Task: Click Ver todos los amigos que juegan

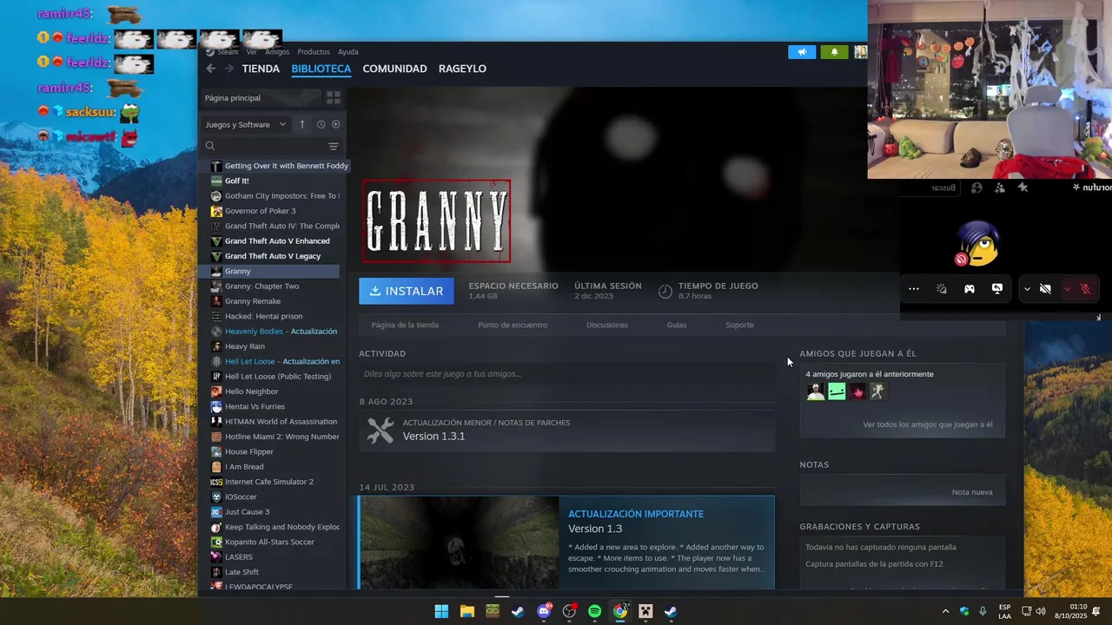Action: 928,424
